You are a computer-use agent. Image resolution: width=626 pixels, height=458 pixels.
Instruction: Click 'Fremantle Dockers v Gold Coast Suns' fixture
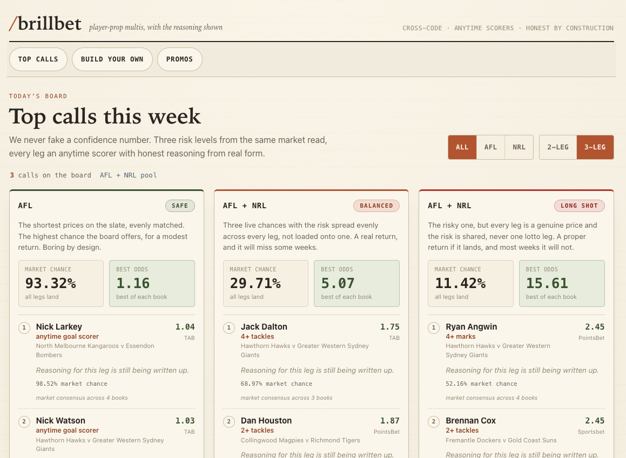click(x=501, y=440)
